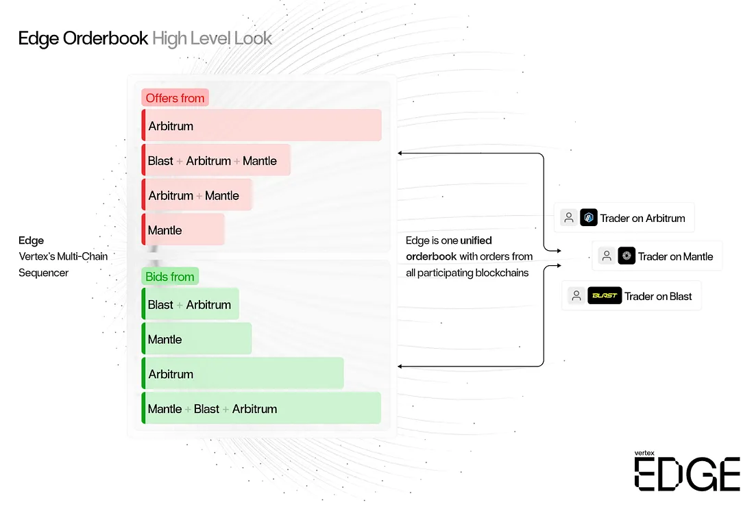Click the red Mantle offer bar

tap(183, 230)
